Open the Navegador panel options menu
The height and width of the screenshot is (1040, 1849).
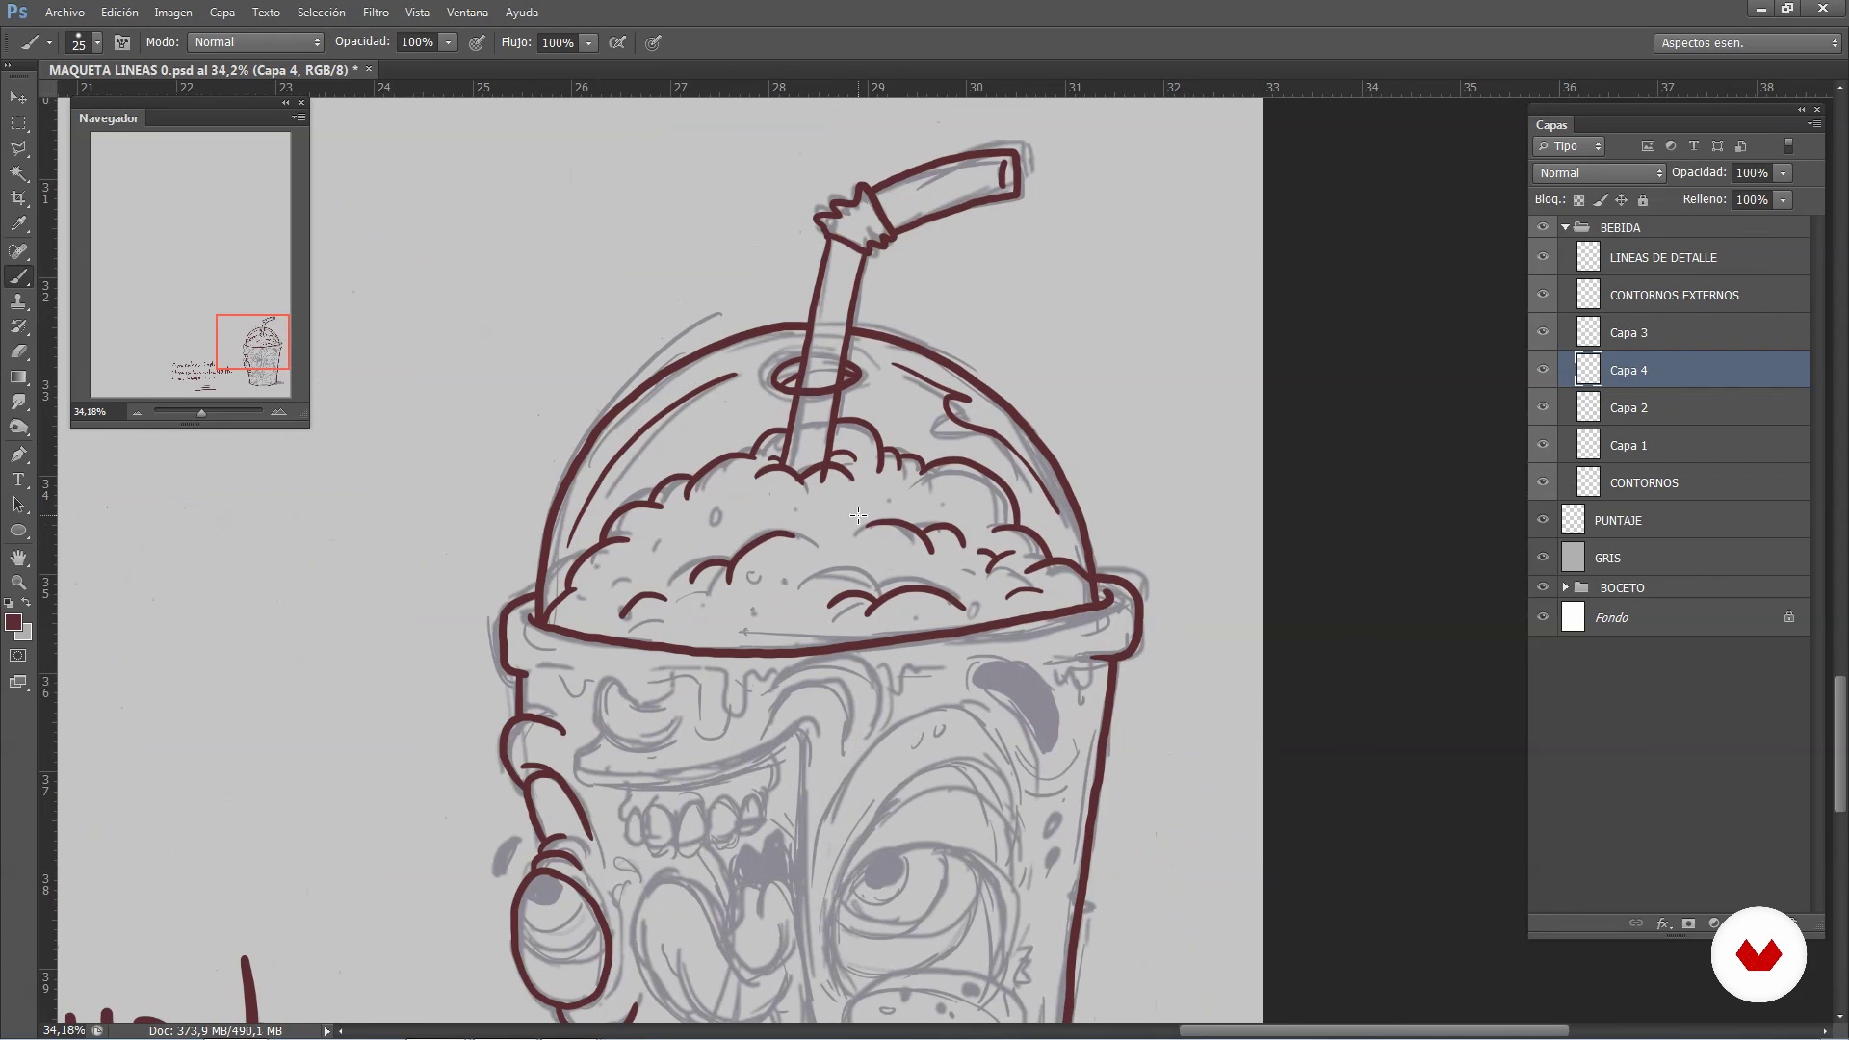pos(299,117)
